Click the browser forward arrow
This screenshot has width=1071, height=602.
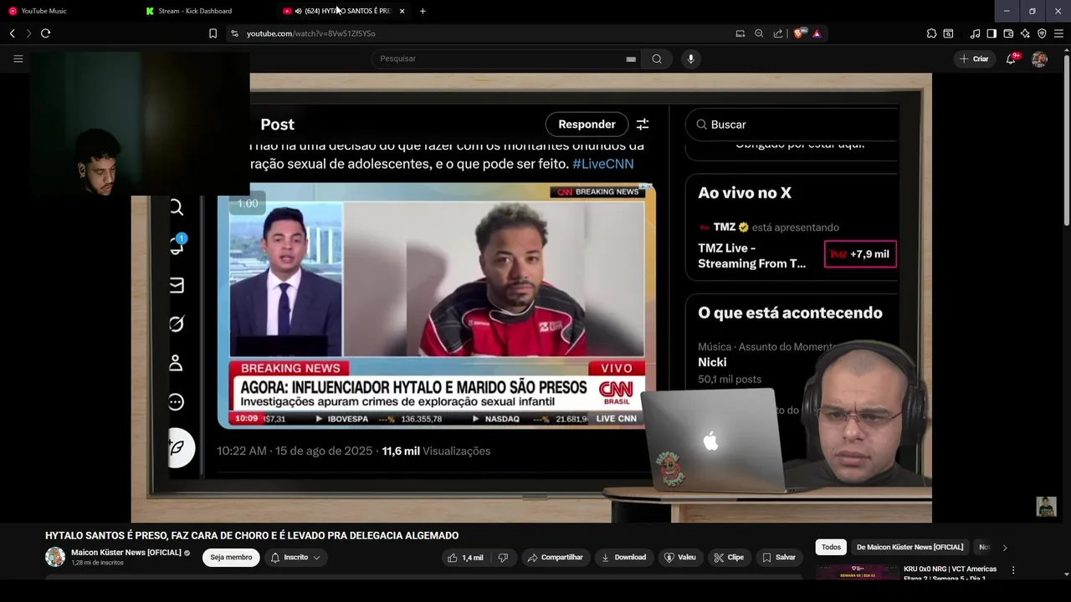28,33
